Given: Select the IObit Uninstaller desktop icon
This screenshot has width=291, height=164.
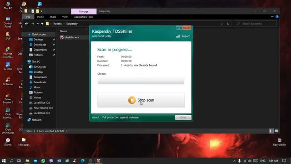Looking at the screenshot, I should pyautogui.click(x=8, y=128).
